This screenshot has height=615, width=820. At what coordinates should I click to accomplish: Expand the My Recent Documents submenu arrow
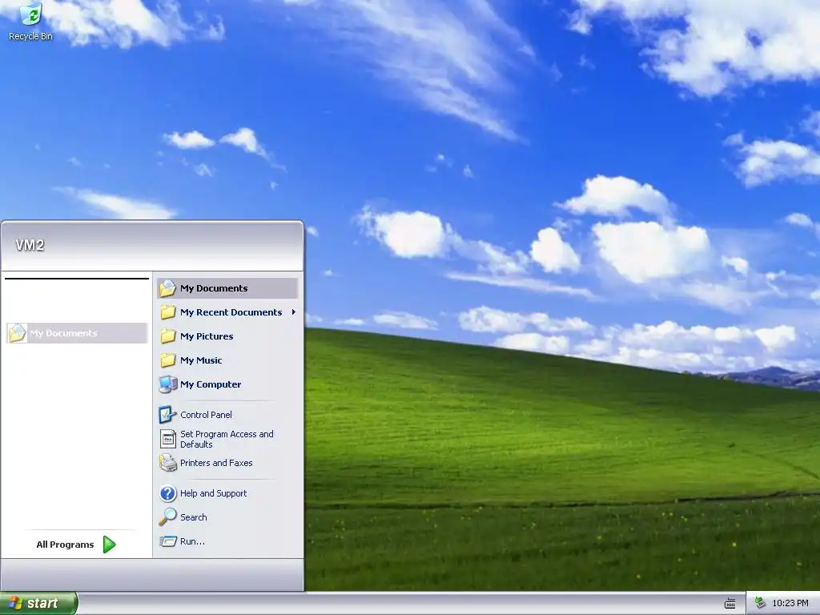(293, 312)
